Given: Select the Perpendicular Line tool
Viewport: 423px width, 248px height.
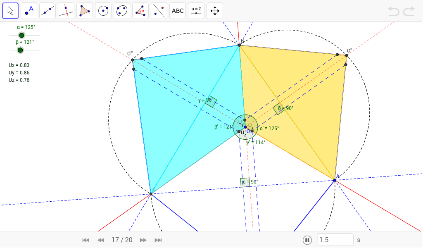Looking at the screenshot, I should (66, 11).
